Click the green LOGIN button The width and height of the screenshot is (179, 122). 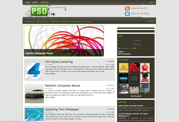pyautogui.click(x=134, y=48)
